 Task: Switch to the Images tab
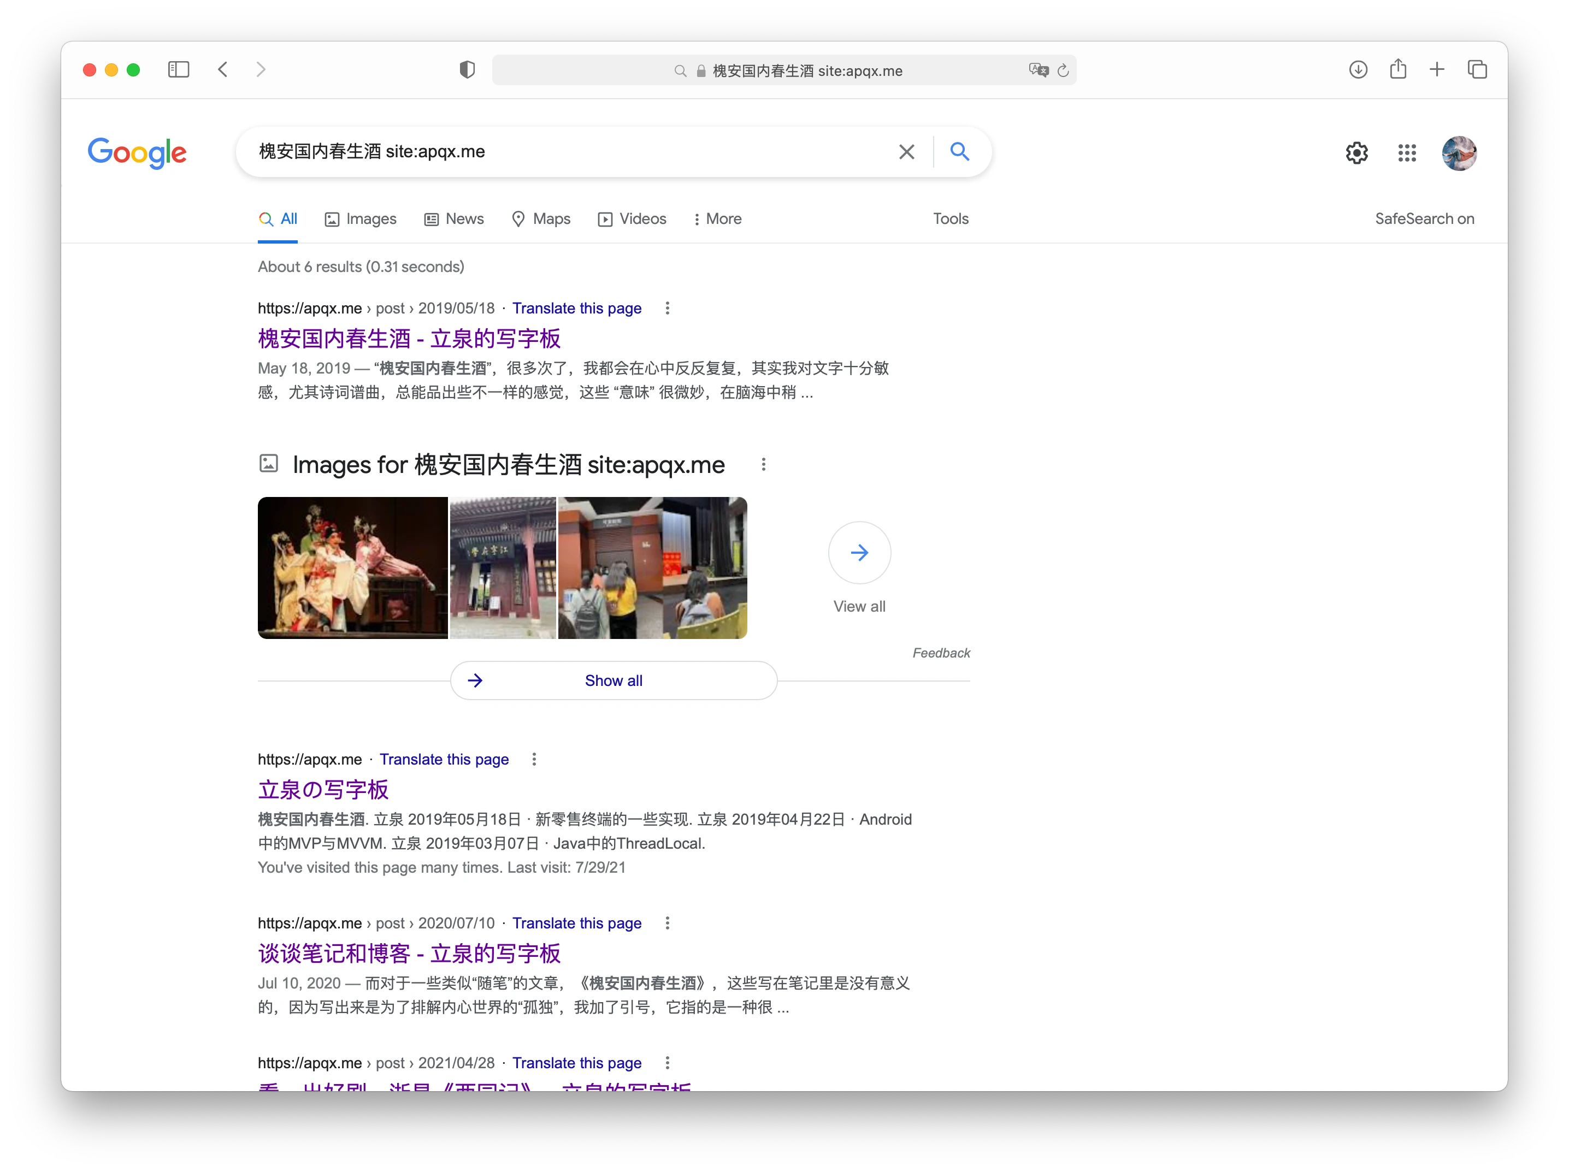pos(361,219)
